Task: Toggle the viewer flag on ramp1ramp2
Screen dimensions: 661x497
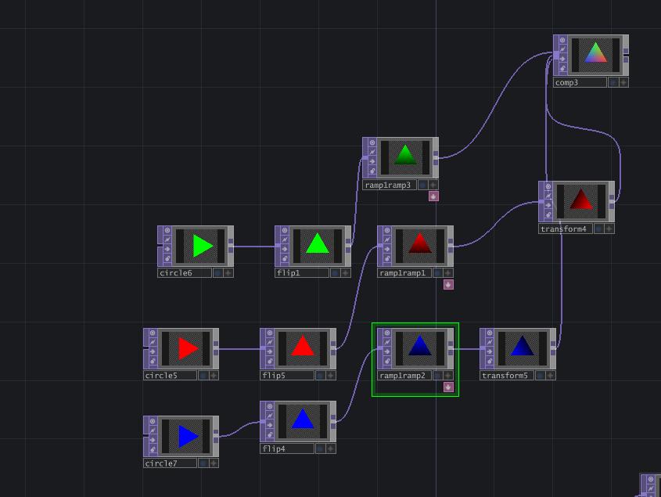Action: [x=387, y=333]
